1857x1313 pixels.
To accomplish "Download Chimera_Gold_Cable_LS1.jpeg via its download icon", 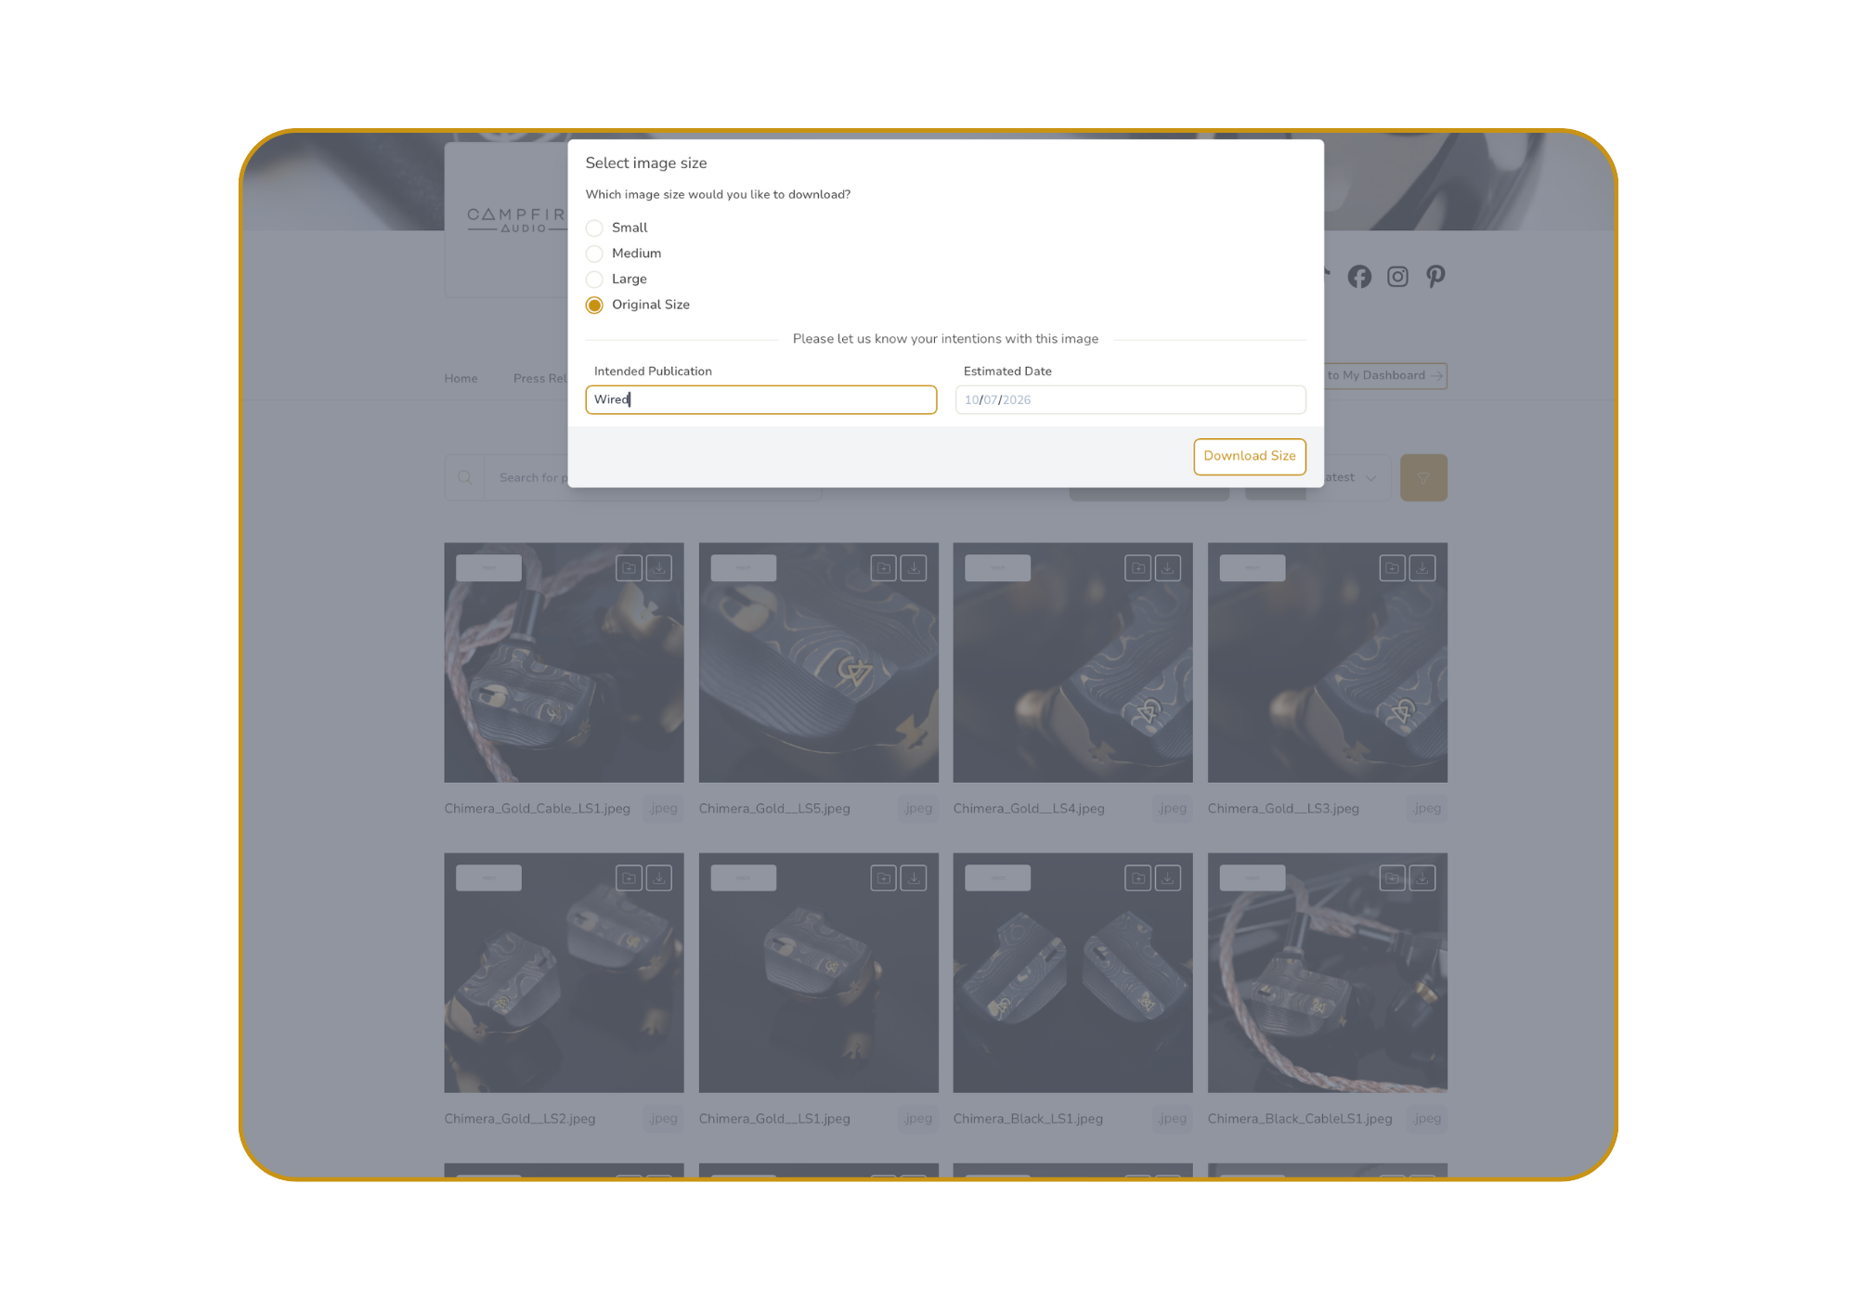I will pyautogui.click(x=659, y=568).
